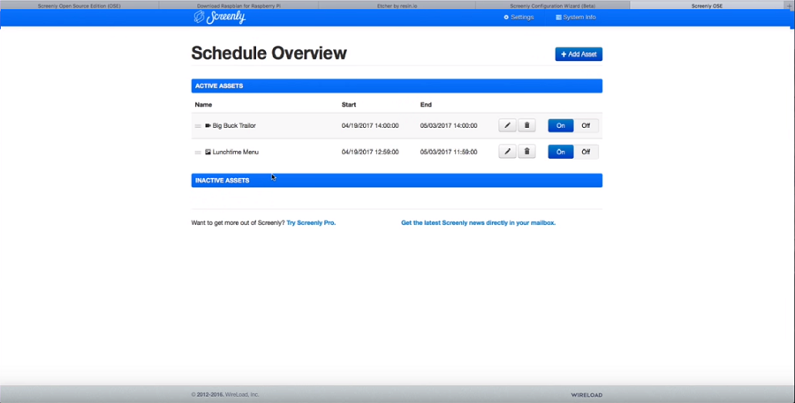Image resolution: width=795 pixels, height=403 pixels.
Task: Open the Screenly news mailbox link
Action: coord(478,223)
